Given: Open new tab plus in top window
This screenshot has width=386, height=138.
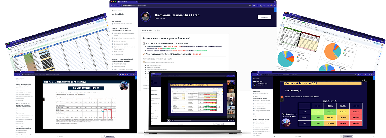Looking at the screenshot, I should click(x=139, y=2).
